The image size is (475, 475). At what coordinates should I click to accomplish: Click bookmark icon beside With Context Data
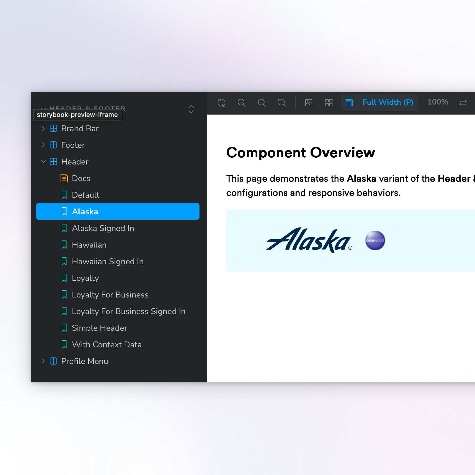coord(64,344)
